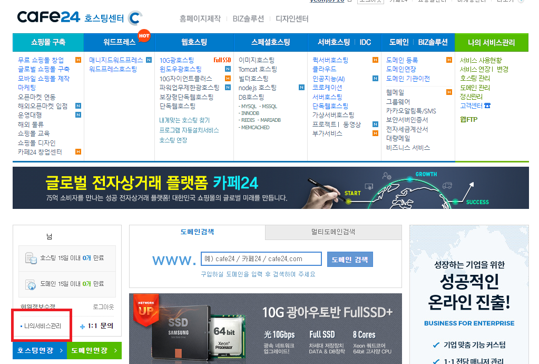Click the H badge next to 무료 쇼핑몰 창업
The width and height of the screenshot is (539, 364).
pos(79,60)
